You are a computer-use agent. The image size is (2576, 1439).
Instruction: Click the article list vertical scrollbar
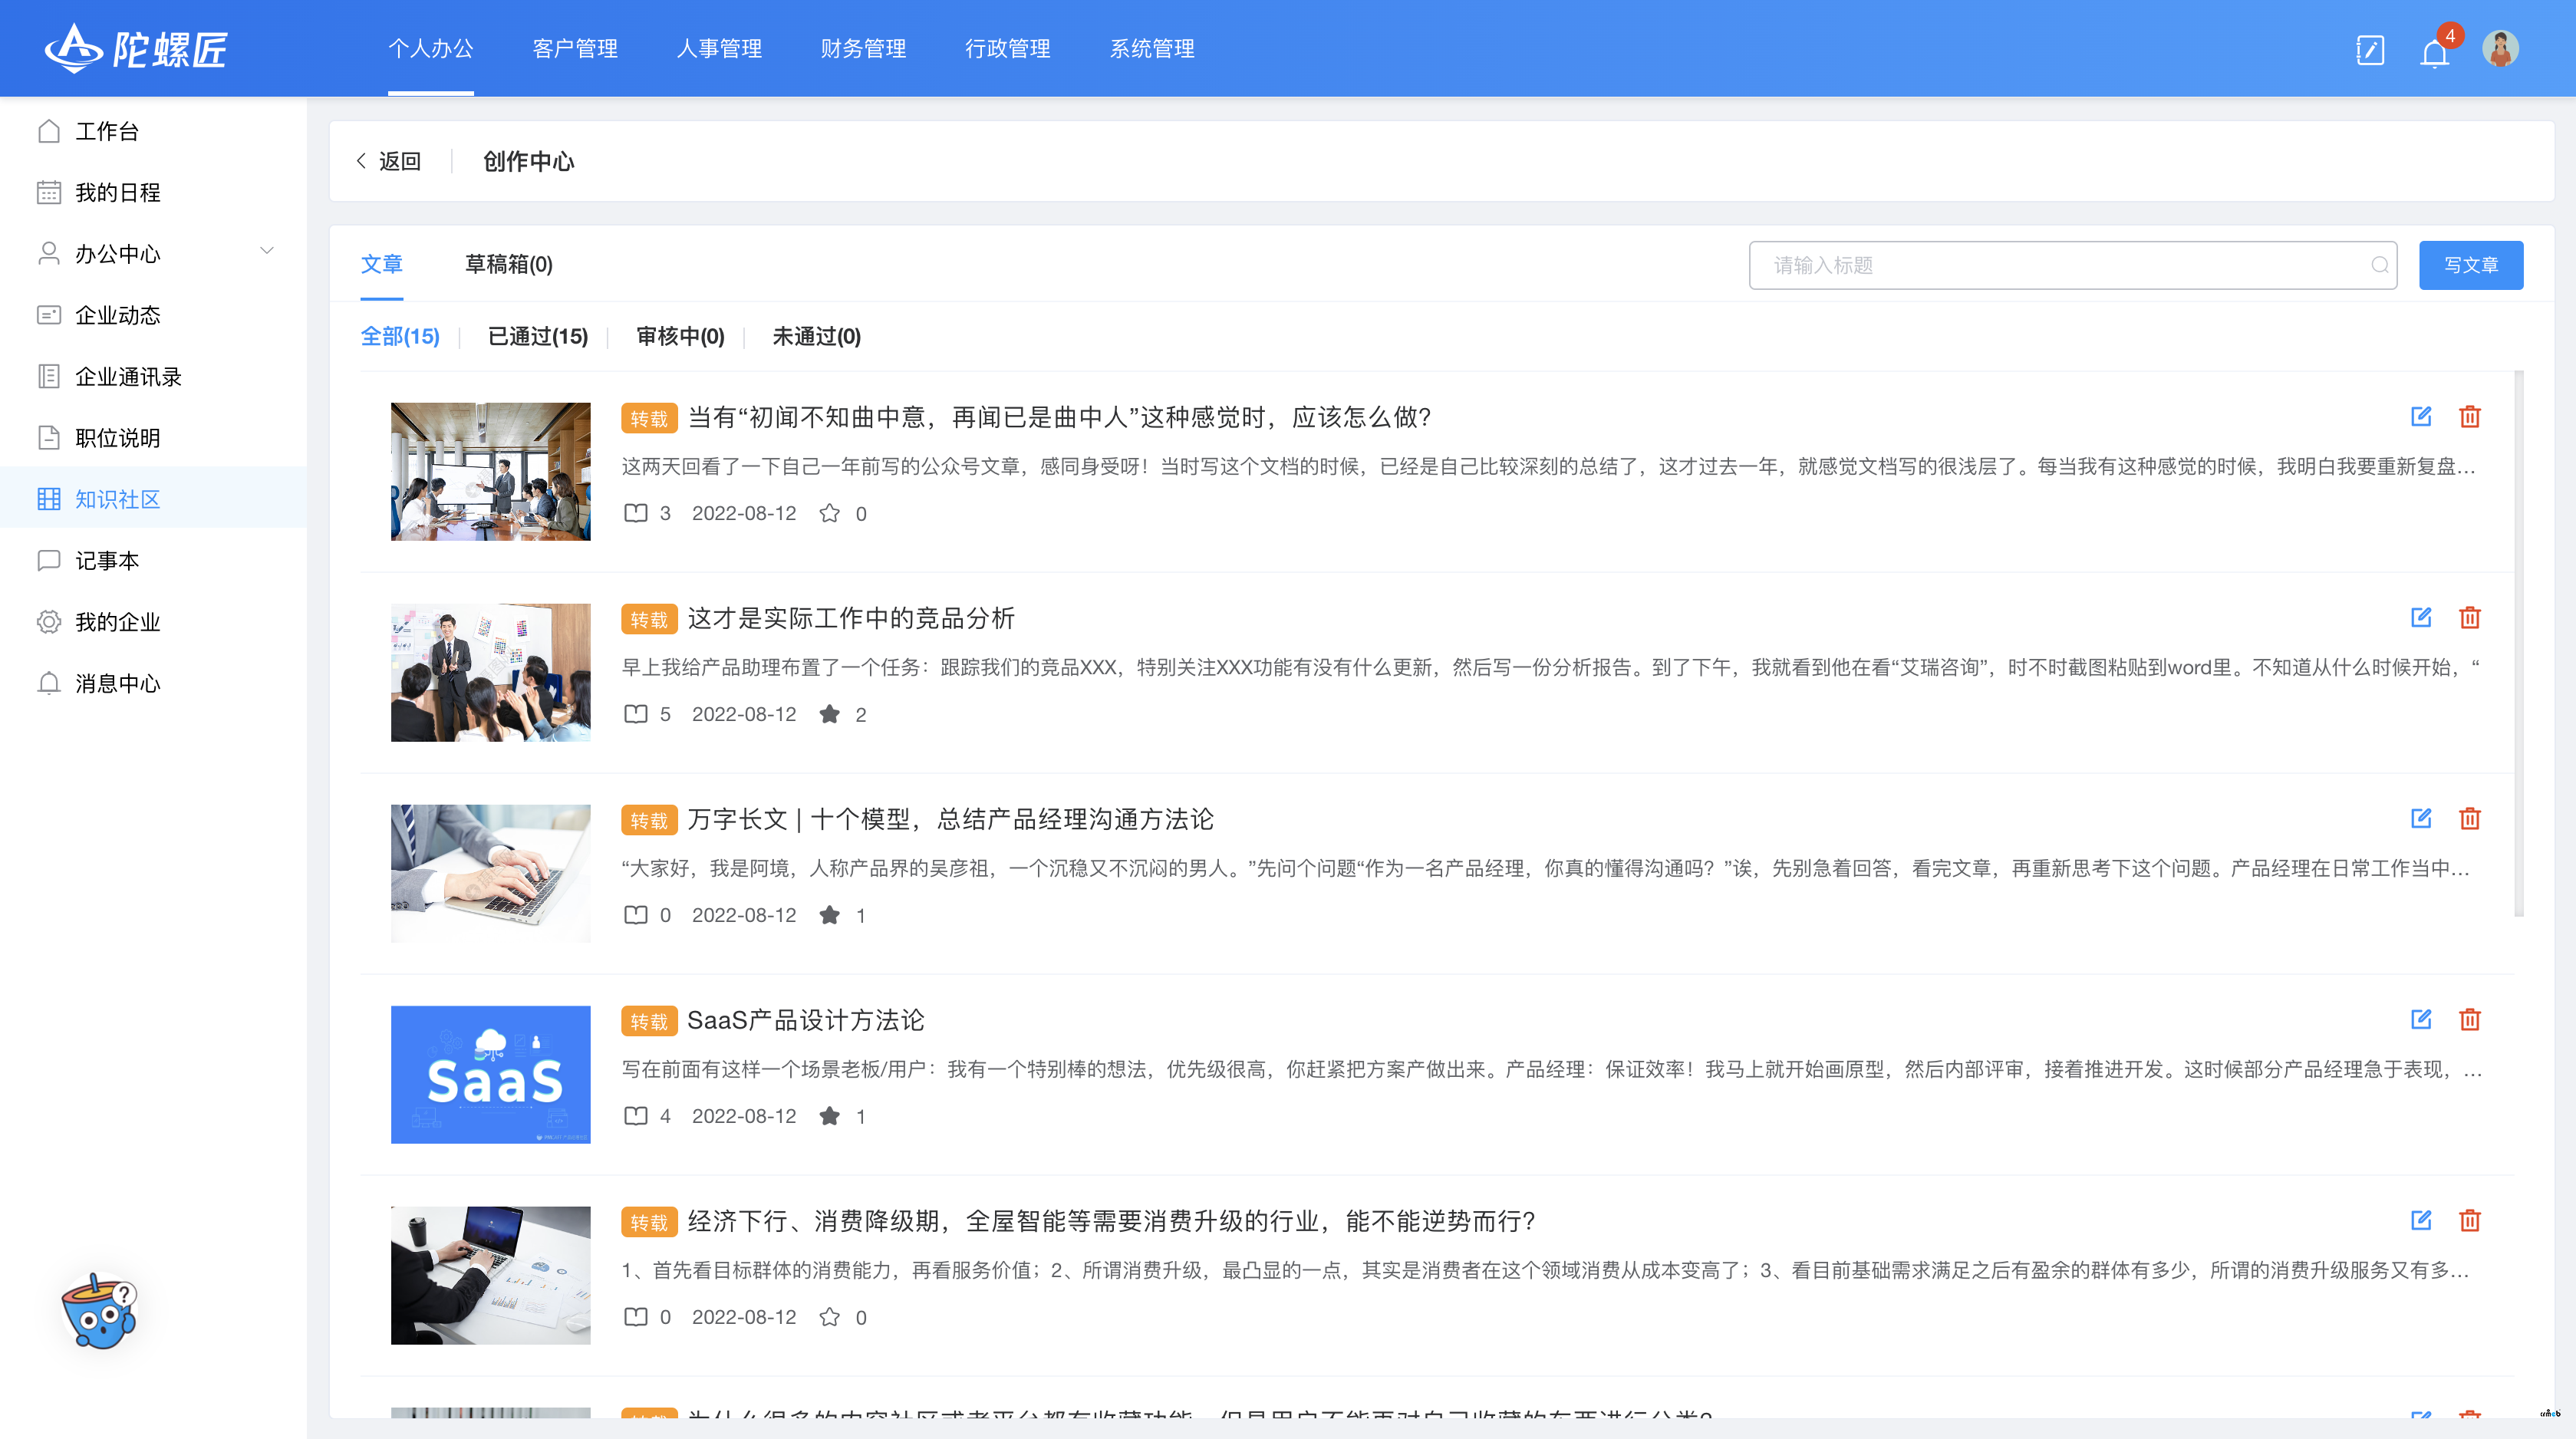point(2519,643)
